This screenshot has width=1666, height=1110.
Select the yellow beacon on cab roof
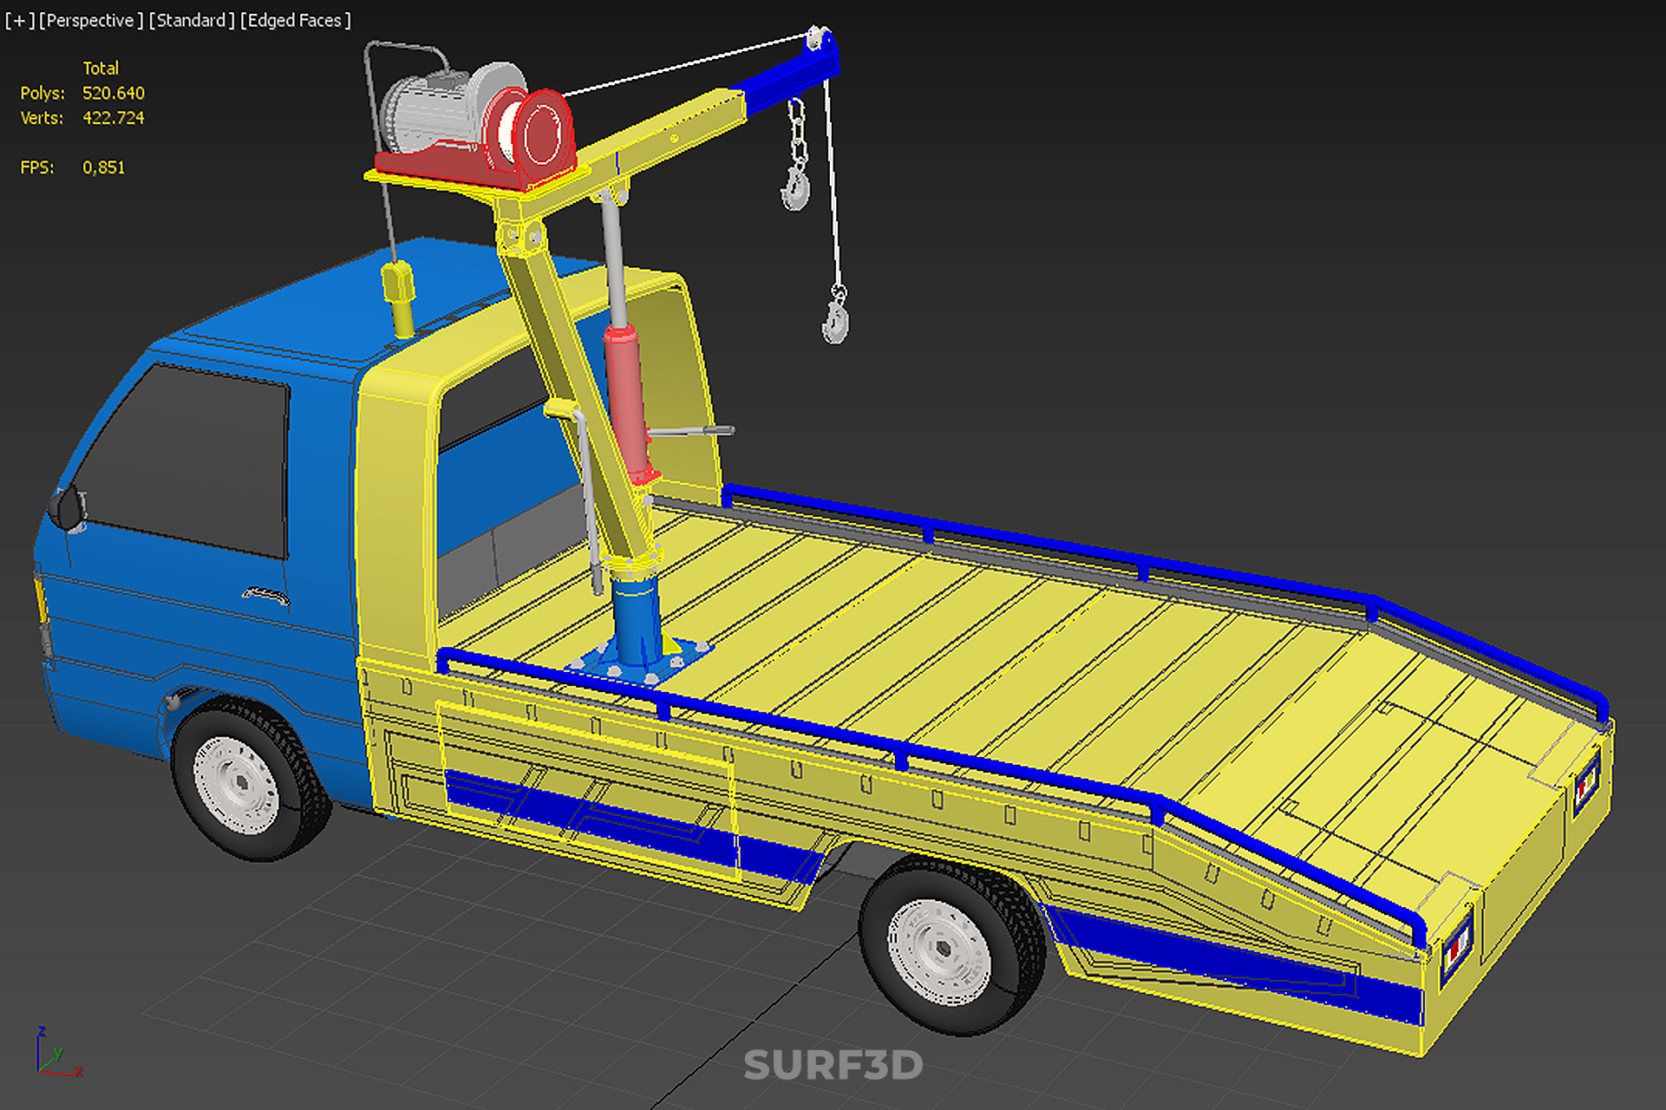[399, 295]
